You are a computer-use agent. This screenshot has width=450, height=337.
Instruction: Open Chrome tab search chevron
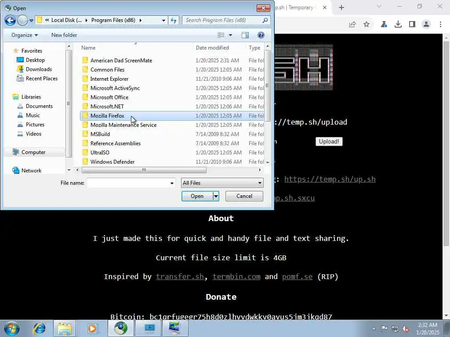click(379, 6)
